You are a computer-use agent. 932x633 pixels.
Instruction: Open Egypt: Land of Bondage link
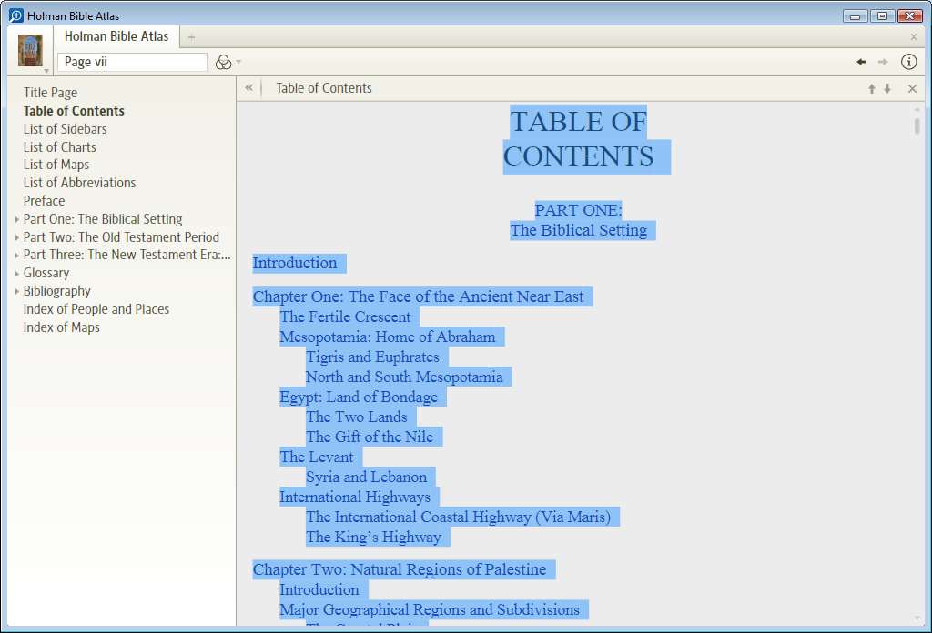click(x=359, y=397)
